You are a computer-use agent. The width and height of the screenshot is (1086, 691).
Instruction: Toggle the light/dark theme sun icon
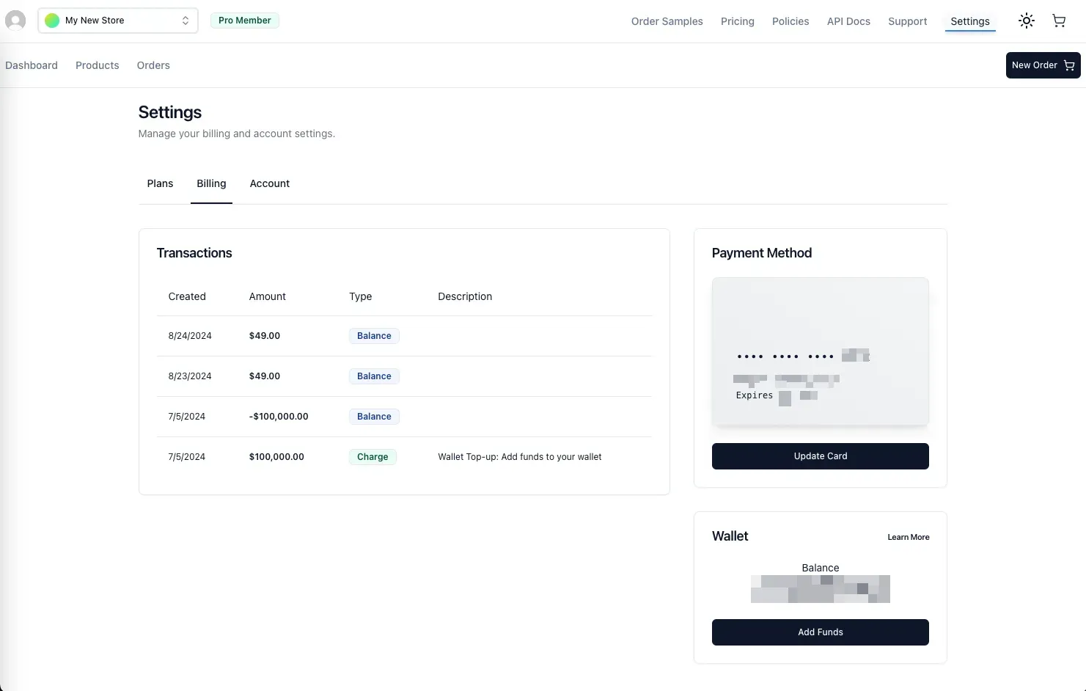coord(1026,21)
